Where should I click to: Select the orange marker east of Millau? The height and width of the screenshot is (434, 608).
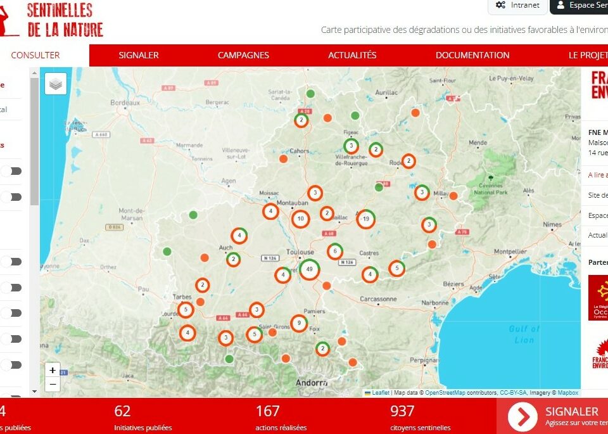pos(453,196)
